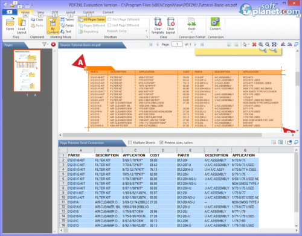Screen dimensions: 302x236
Task: Click the Page number input field
Action: pos(177,44)
